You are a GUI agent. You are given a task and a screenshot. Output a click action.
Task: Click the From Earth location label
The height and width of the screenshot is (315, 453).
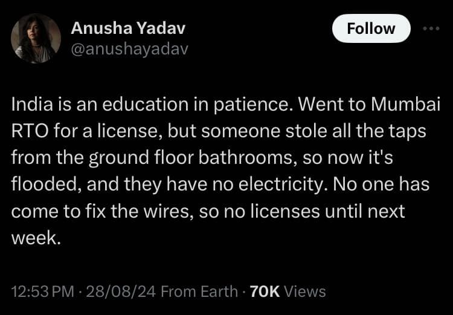click(x=199, y=291)
